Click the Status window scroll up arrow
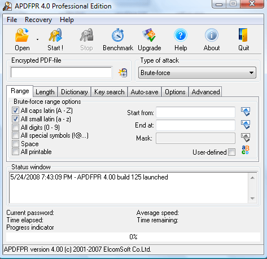Screen dimensions: 267x259 (252, 178)
